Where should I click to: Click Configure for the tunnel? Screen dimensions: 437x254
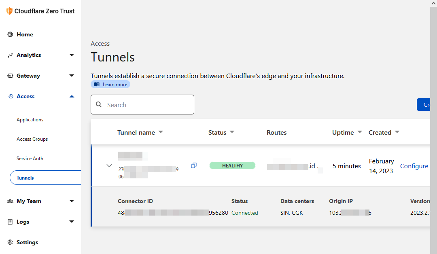click(x=414, y=166)
